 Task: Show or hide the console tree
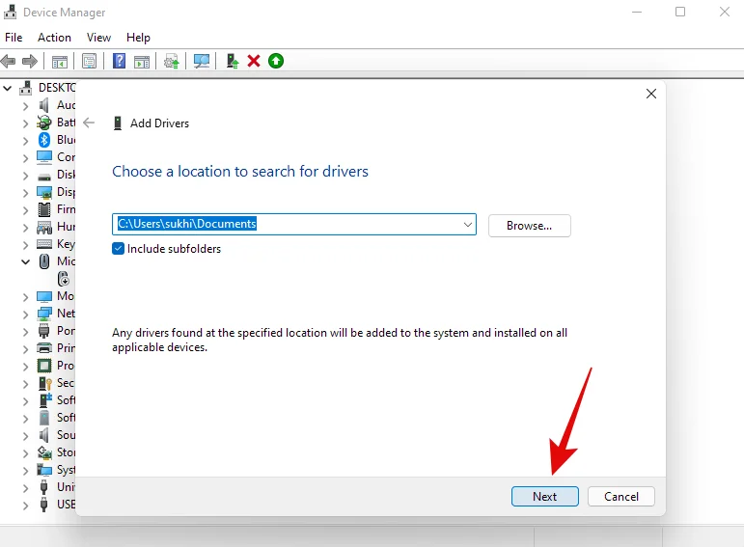click(x=60, y=61)
